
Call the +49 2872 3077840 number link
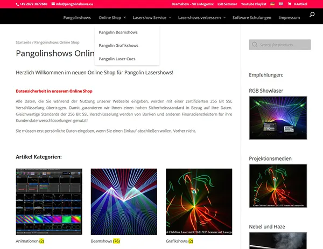[x=33, y=4]
